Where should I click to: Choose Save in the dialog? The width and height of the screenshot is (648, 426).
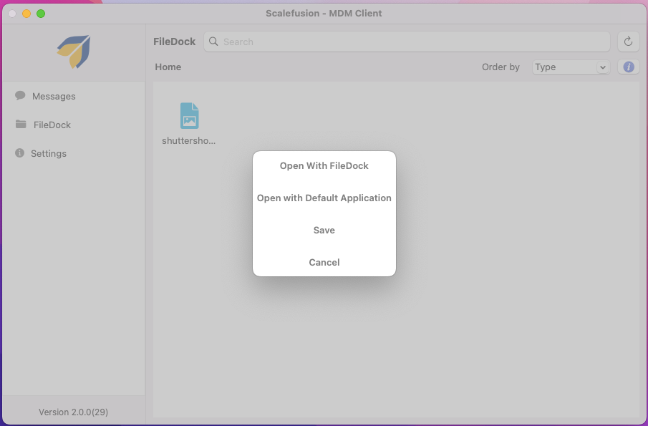point(324,230)
